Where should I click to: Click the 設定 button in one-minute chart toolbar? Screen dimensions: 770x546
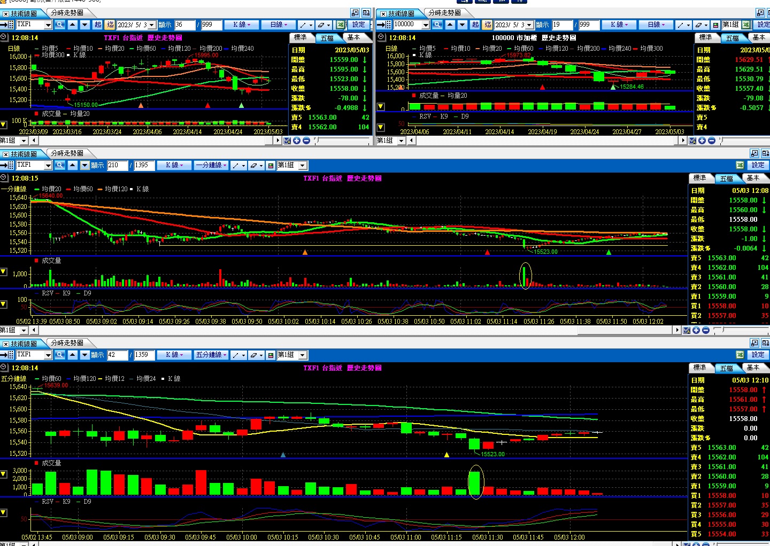[758, 165]
